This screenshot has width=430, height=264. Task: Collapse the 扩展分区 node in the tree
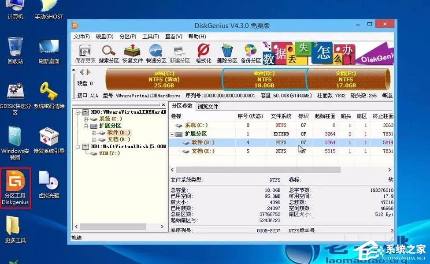point(86,126)
